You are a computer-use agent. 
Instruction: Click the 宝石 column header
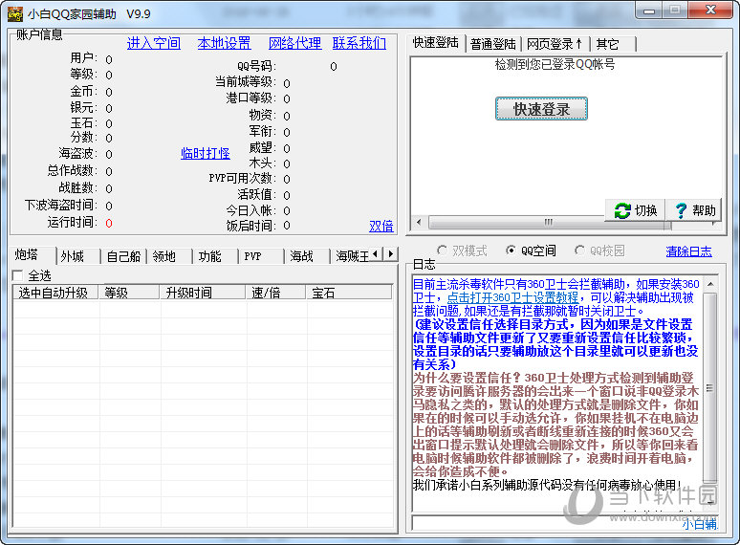coord(349,293)
